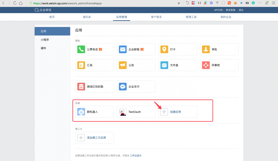The image size is (278, 161).
Task: Switch to the 客户联系 tab
Action: pyautogui.click(x=156, y=17)
